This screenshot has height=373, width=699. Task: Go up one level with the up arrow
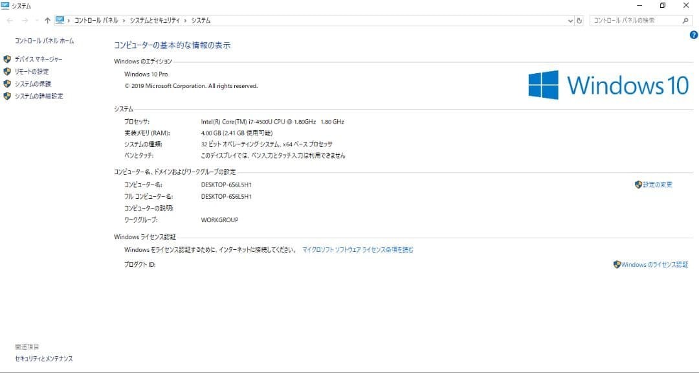tap(47, 21)
